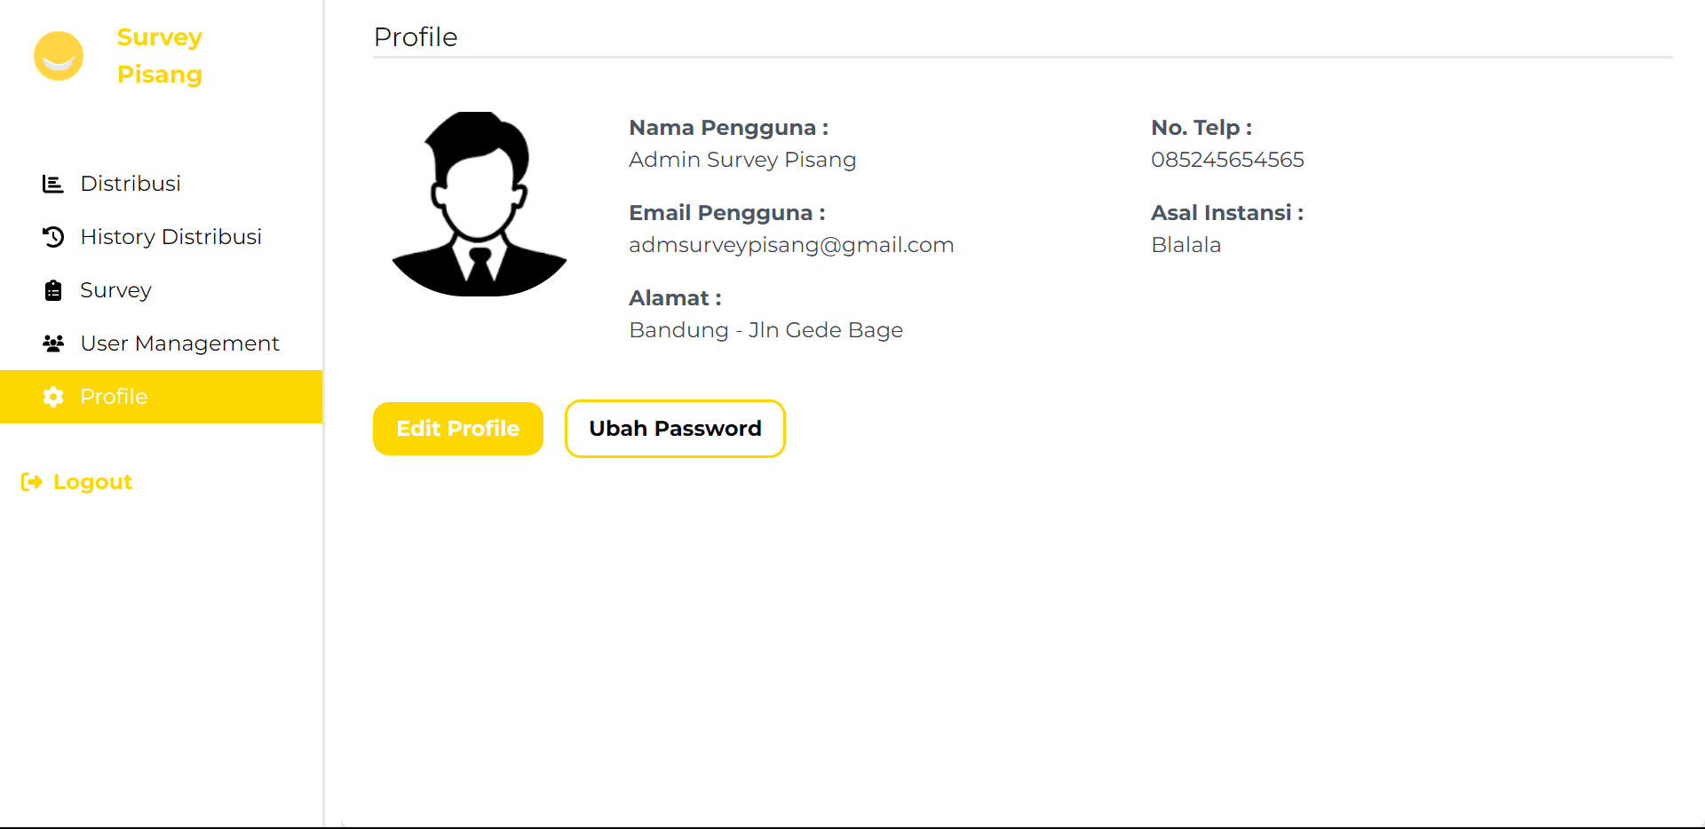
Task: Open the Distribusi page from sidebar
Action: [x=131, y=184]
